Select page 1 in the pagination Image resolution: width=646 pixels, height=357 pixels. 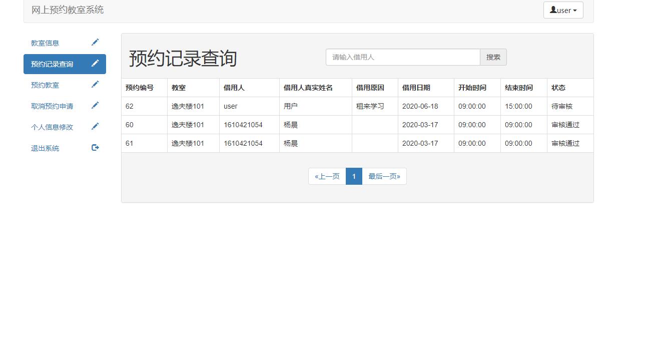tap(354, 176)
